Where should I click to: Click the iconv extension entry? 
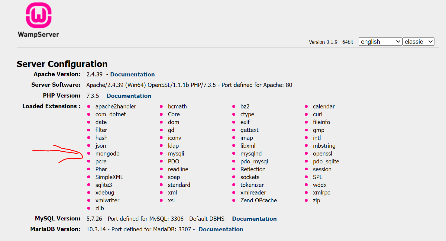(175, 138)
